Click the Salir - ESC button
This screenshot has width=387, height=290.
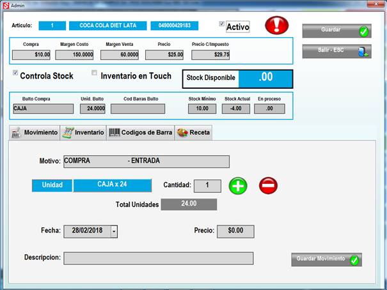click(x=336, y=51)
